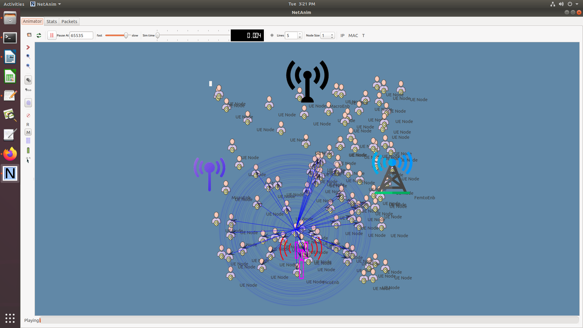Increase the Lines spinbox value
Screen dimensions: 583x328
(x=300, y=34)
